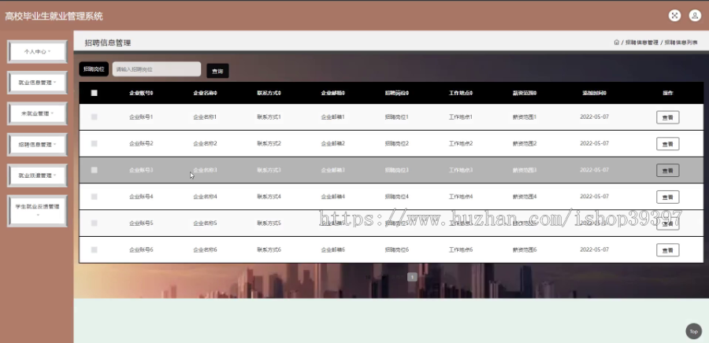Click cell 薪资范围5
The width and height of the screenshot is (709, 343).
click(525, 223)
